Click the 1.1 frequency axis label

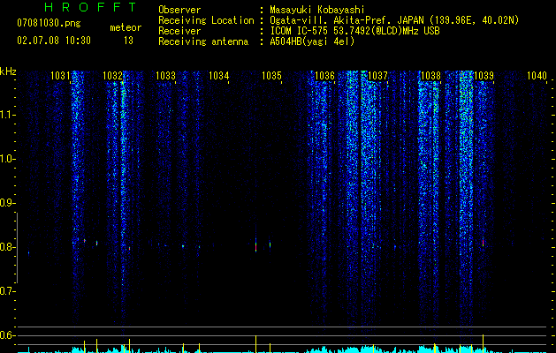click(x=7, y=115)
